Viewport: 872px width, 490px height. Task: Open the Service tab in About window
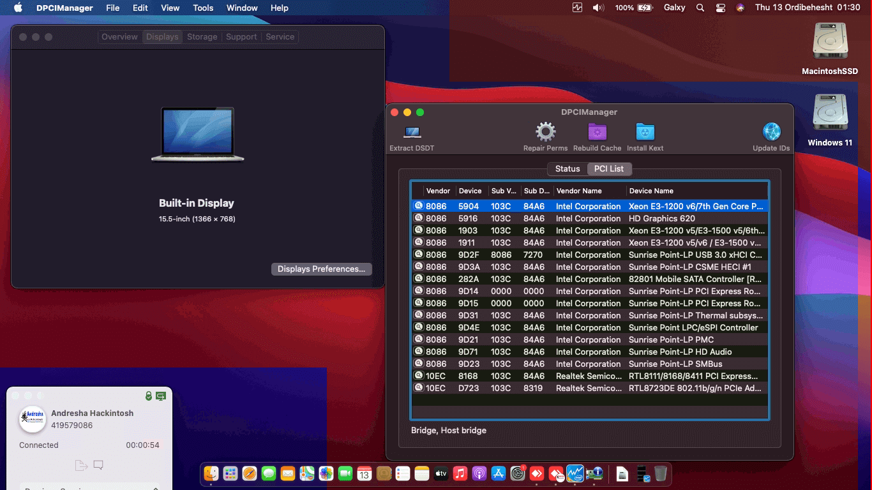pyautogui.click(x=280, y=37)
